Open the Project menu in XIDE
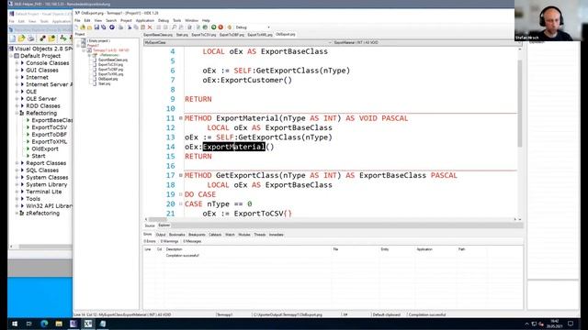Image resolution: width=588 pixels, height=330 pixels. pos(126,20)
